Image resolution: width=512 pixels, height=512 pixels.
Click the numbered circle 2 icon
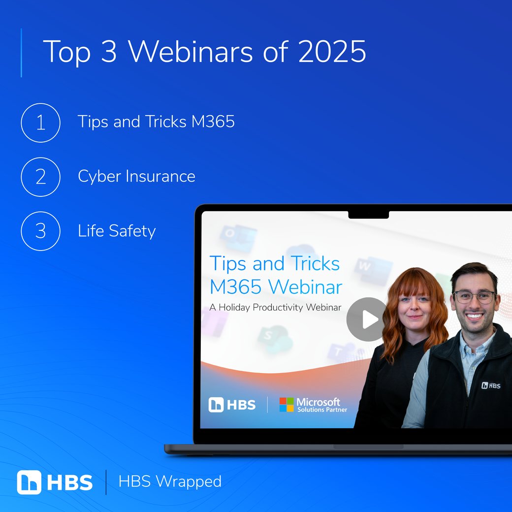(x=40, y=177)
